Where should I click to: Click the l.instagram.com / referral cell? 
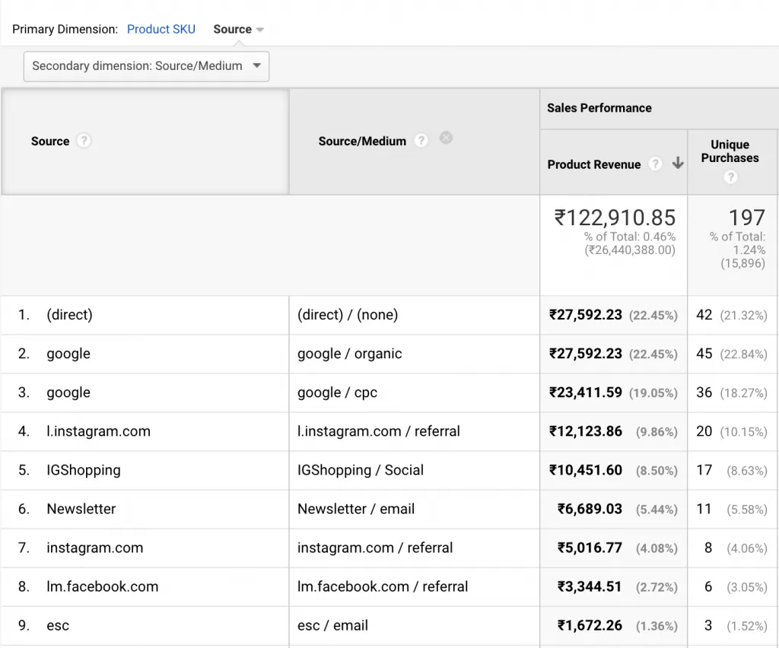click(379, 431)
